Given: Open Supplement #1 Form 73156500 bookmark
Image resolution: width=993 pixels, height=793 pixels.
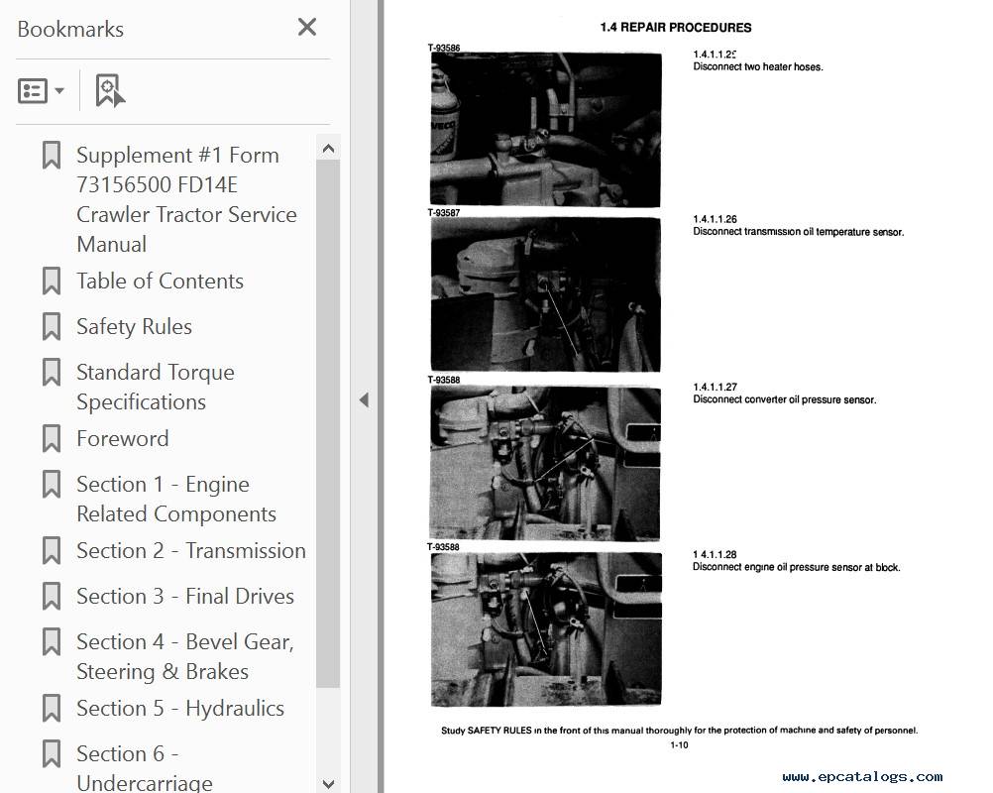Looking at the screenshot, I should [187, 199].
